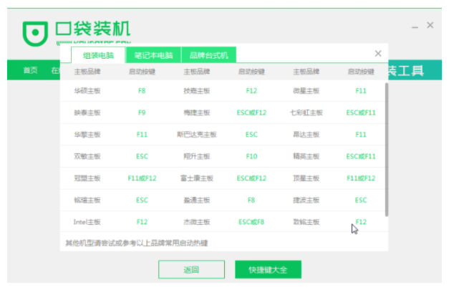The height and width of the screenshot is (290, 454).
Task: Switch to the 组装电脑 tab
Action: [98, 55]
